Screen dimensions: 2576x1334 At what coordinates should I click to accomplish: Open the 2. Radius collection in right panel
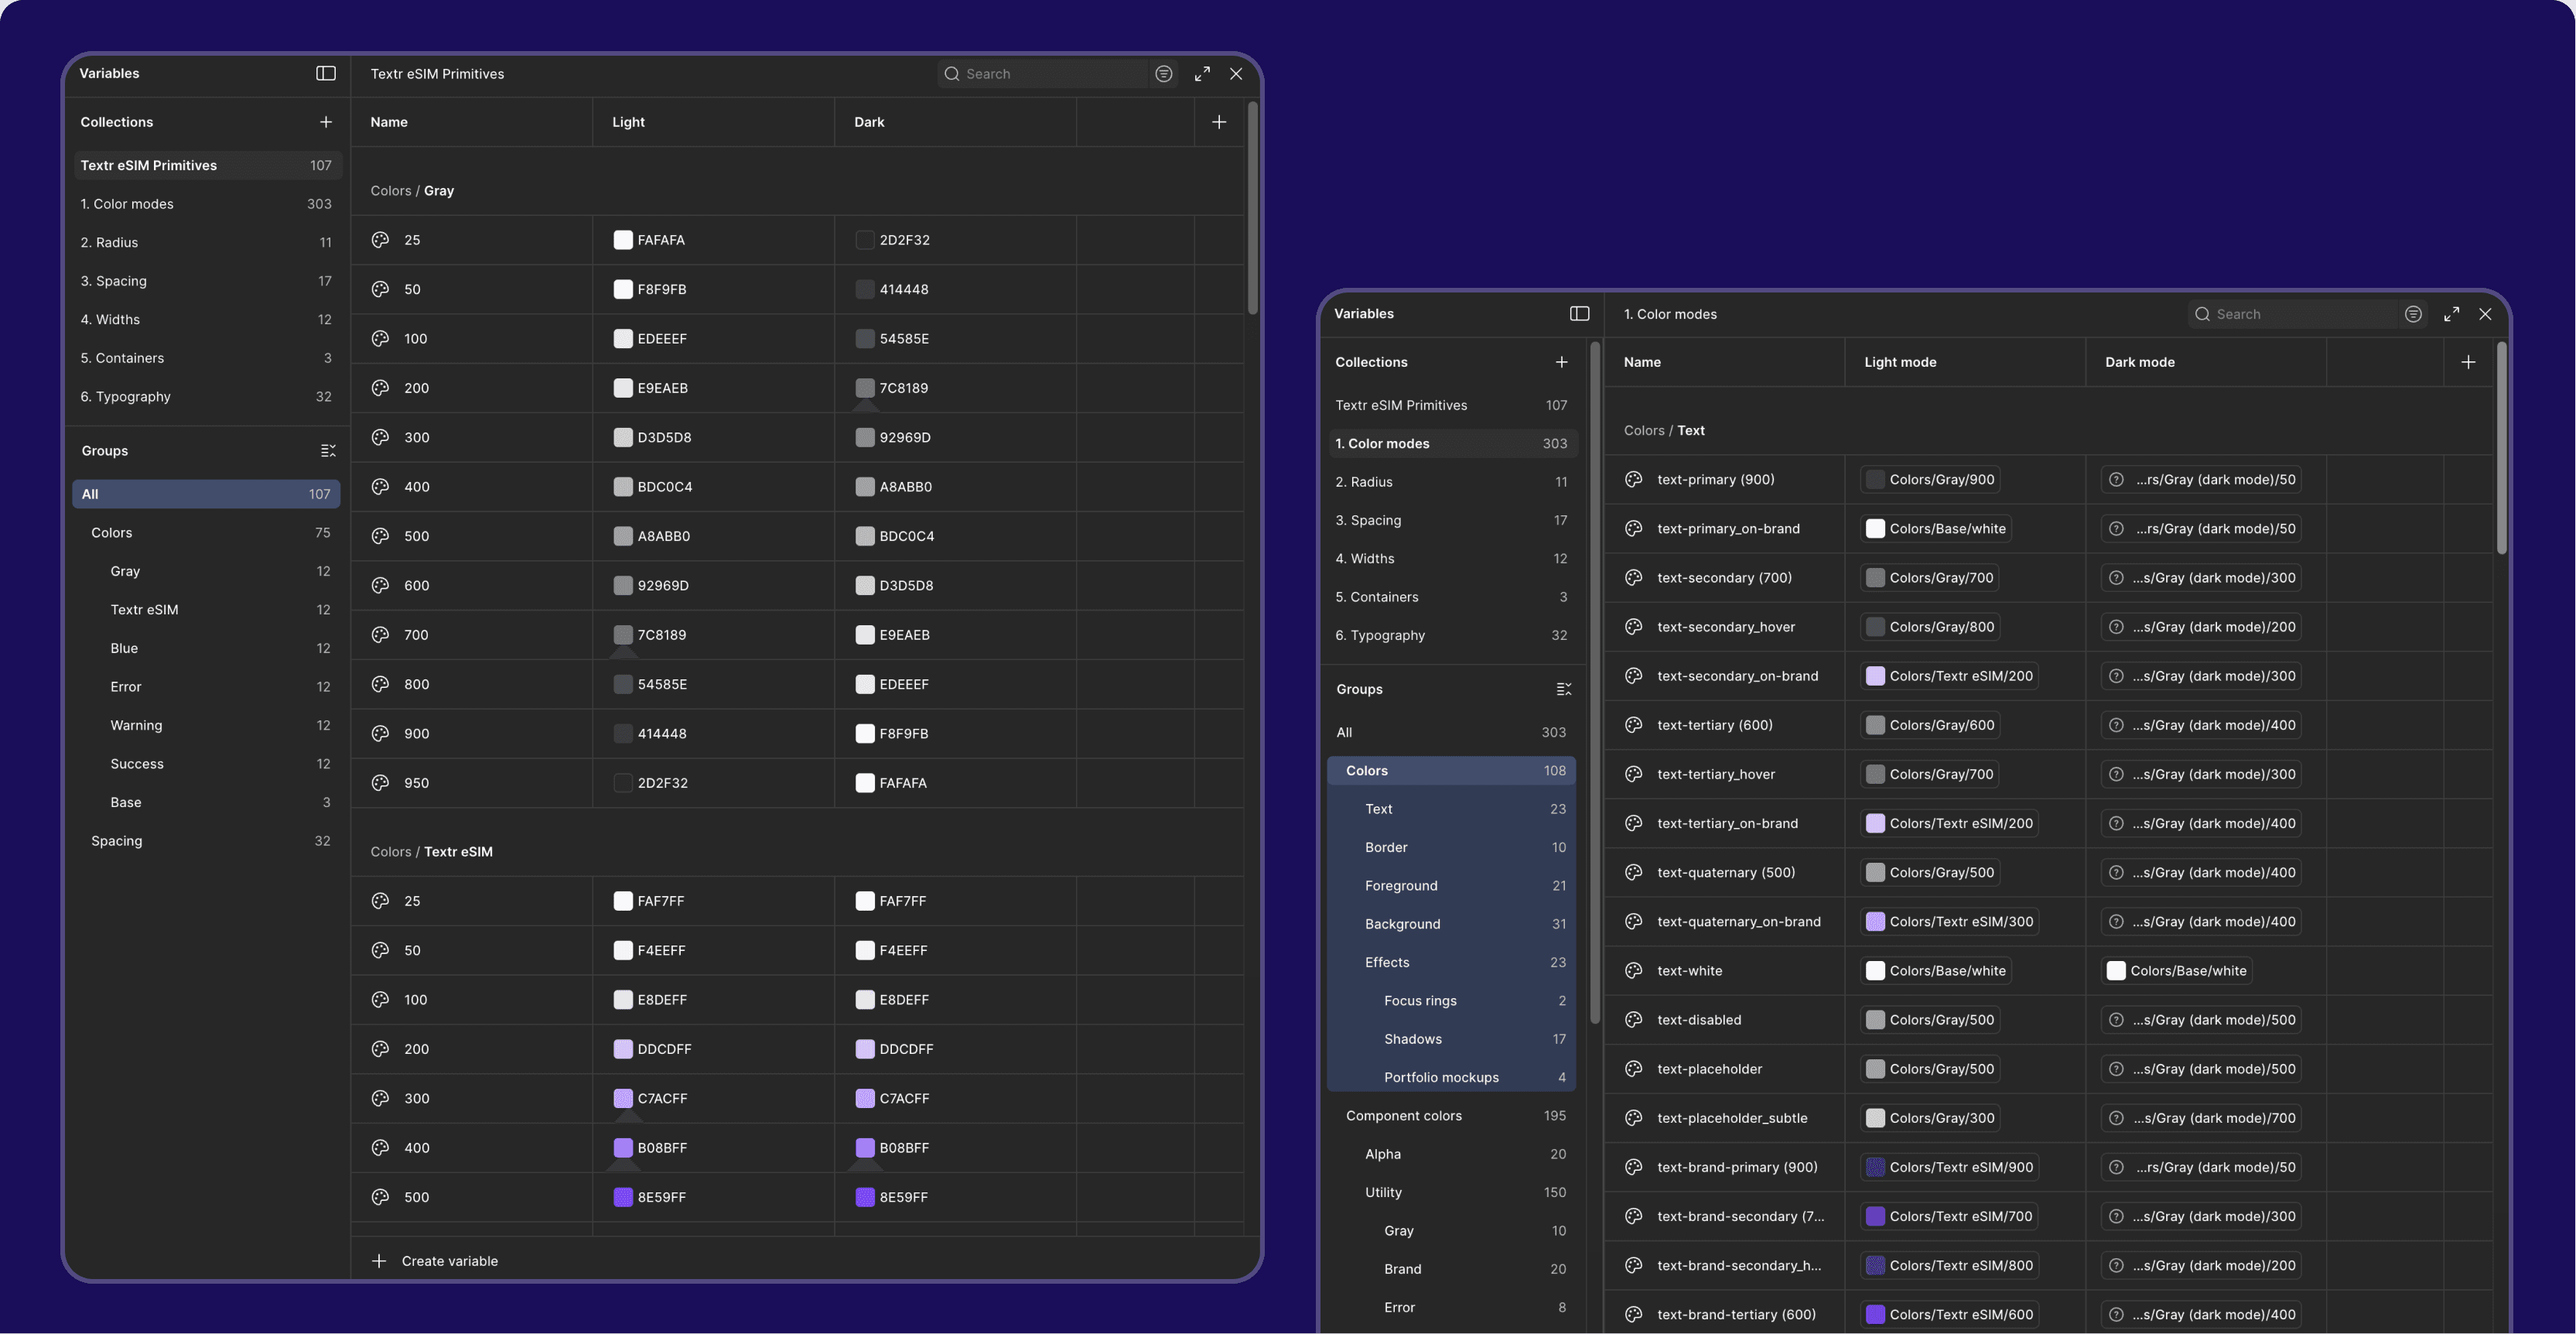coord(1363,482)
